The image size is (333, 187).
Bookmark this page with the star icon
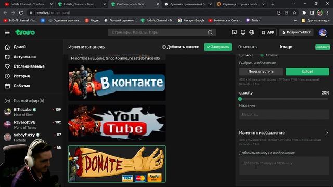click(294, 12)
